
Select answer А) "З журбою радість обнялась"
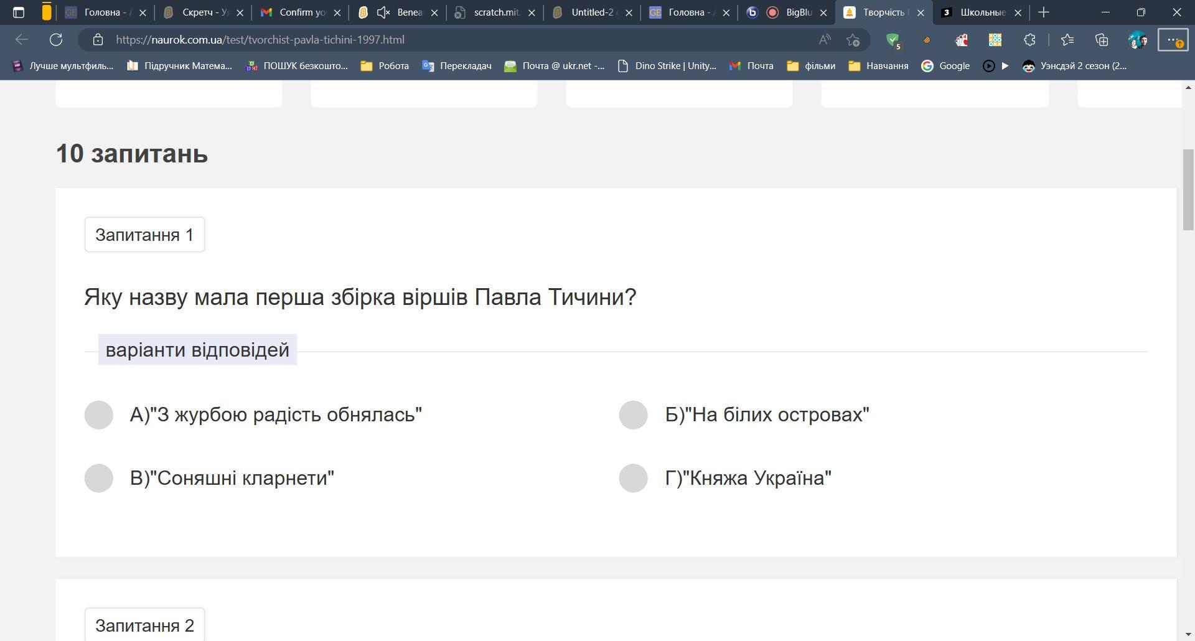pyautogui.click(x=98, y=415)
